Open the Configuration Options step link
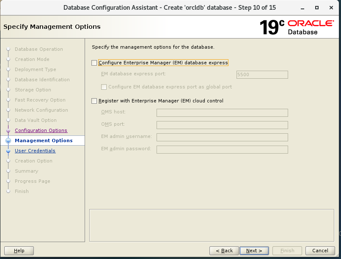Image resolution: width=341 pixels, height=259 pixels. click(x=41, y=130)
